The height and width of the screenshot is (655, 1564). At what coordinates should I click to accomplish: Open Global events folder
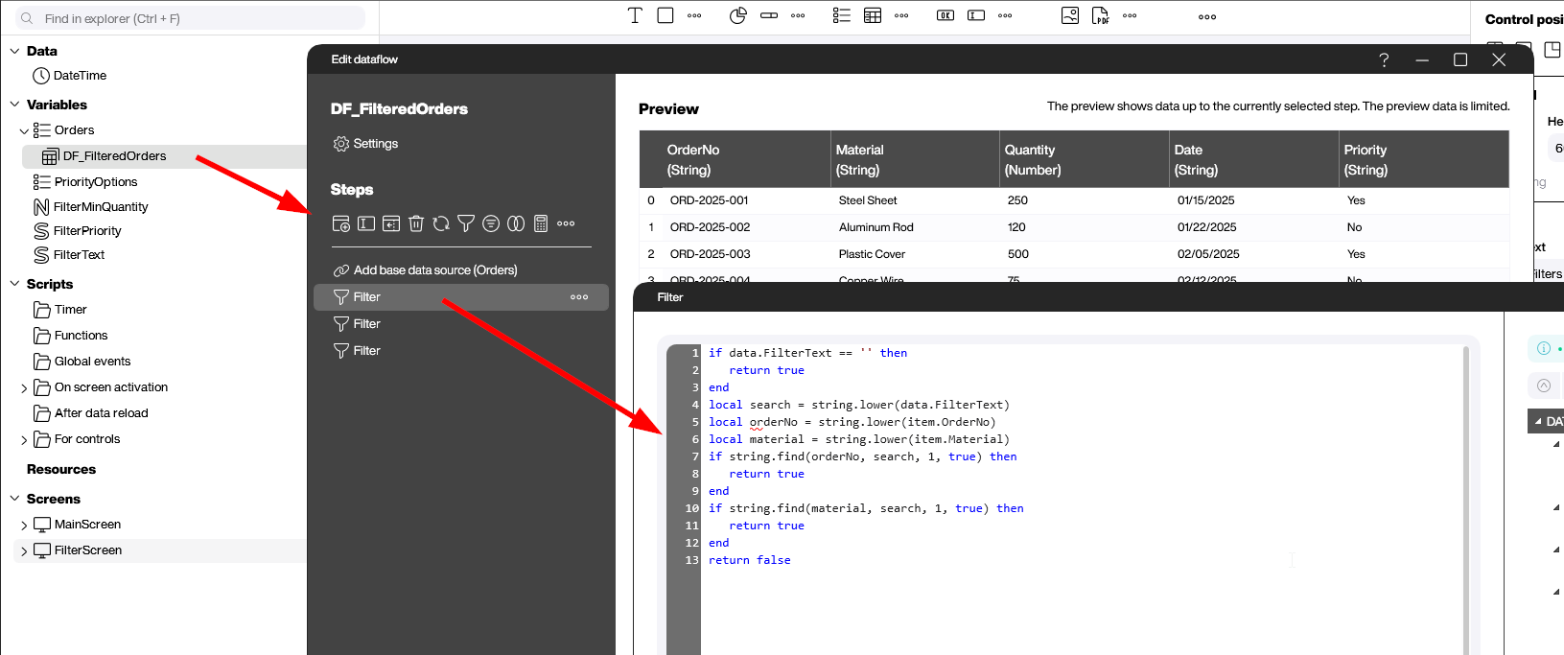click(x=92, y=362)
